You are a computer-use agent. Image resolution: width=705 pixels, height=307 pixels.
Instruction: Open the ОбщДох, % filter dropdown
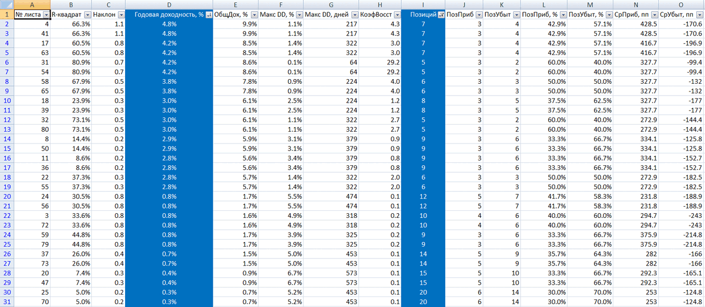click(x=254, y=14)
